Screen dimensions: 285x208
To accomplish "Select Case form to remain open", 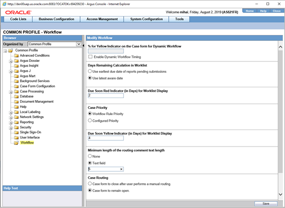I will (x=90, y=190).
